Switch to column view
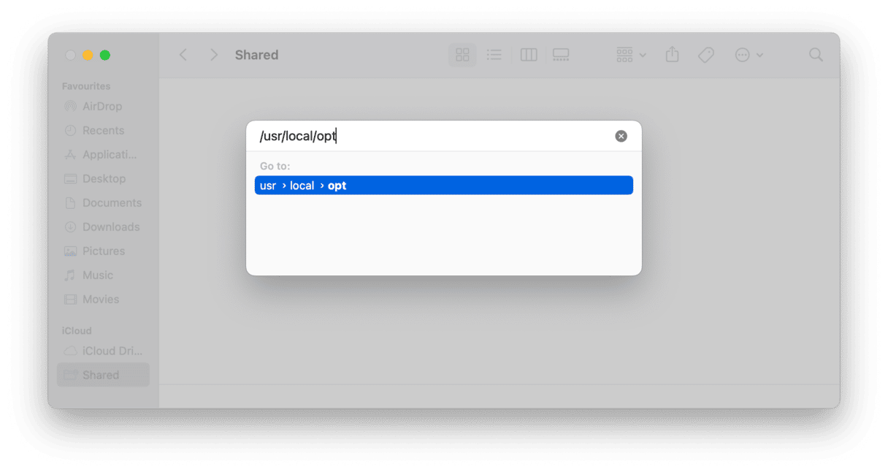888x472 pixels. [529, 55]
